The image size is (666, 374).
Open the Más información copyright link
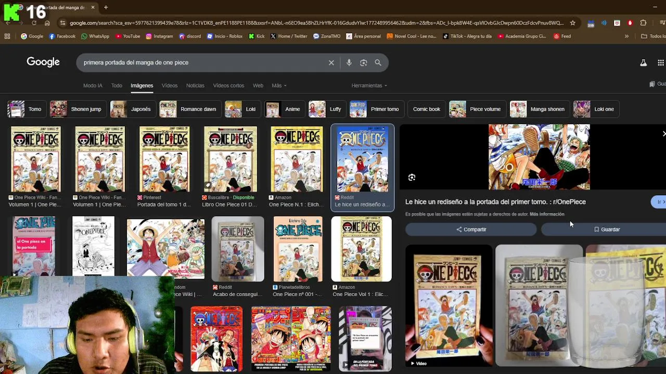point(547,214)
